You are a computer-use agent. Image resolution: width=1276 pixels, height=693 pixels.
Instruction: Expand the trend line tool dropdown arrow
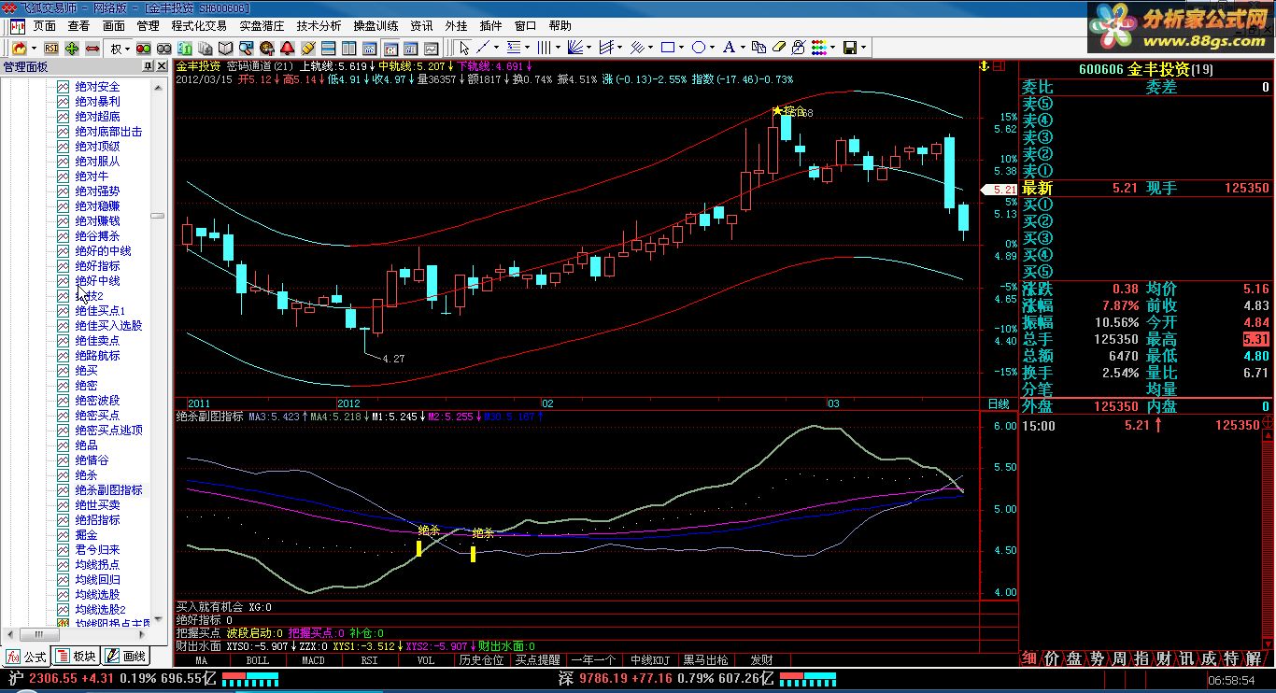[497, 48]
